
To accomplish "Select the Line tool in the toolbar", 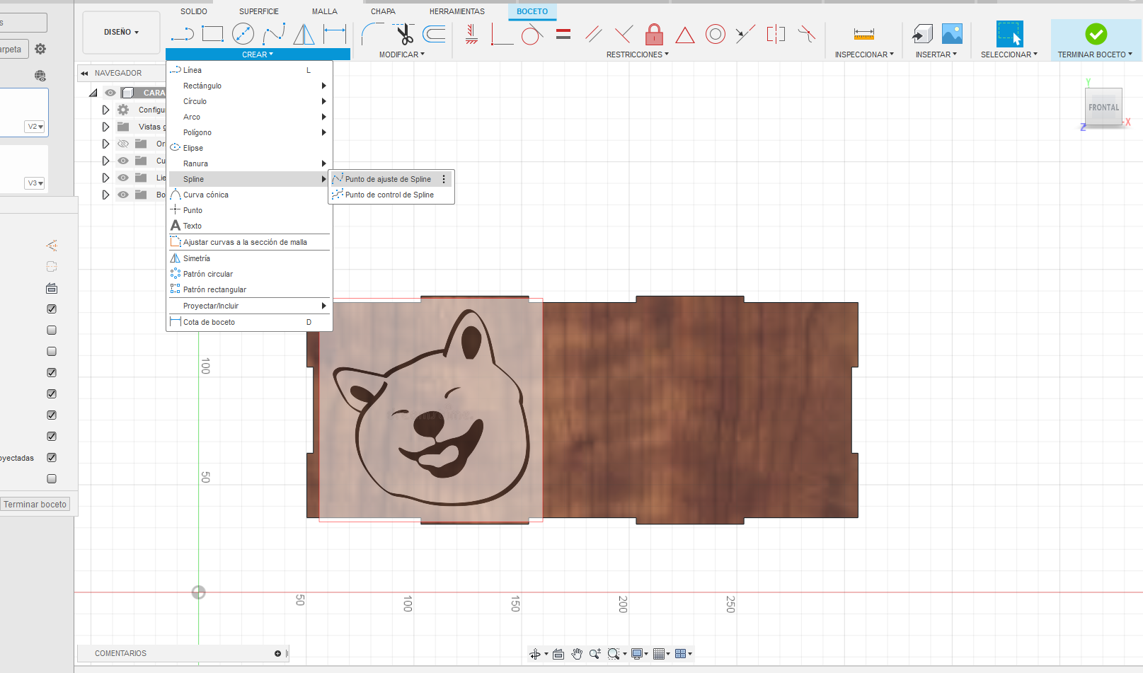I will coord(183,33).
